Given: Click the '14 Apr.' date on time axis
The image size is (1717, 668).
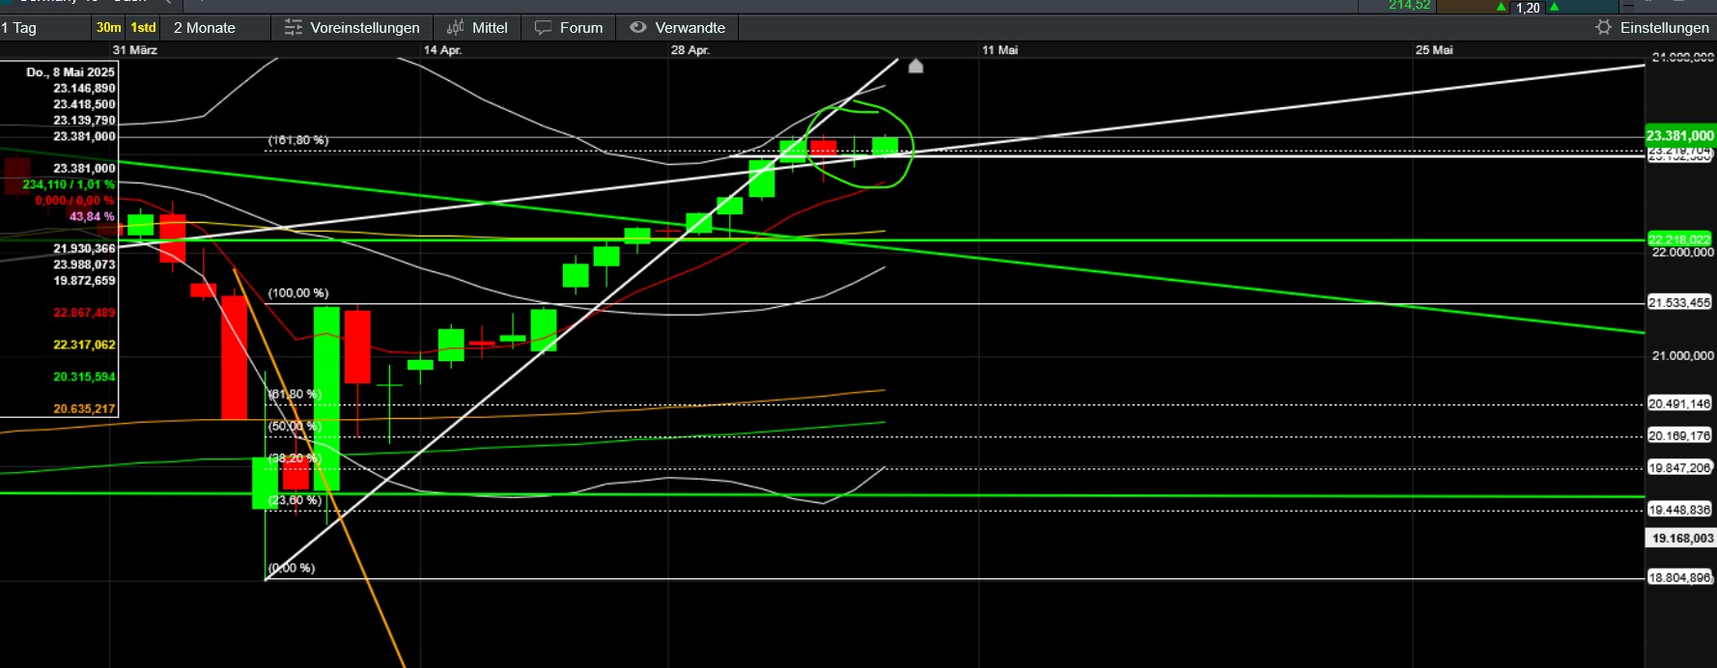Looking at the screenshot, I should click(442, 50).
